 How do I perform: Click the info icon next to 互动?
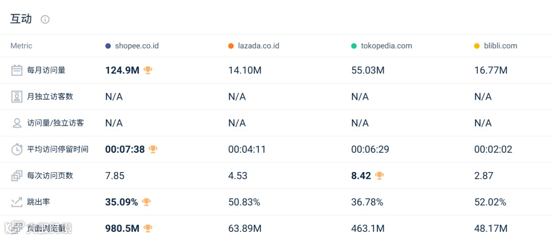pyautogui.click(x=45, y=19)
